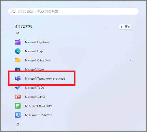Select the Microsoft Store text label

[x=34, y=69]
